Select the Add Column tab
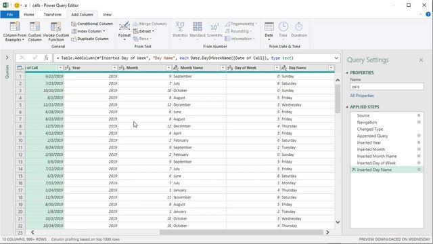This screenshot has width=433, height=244. (x=82, y=15)
